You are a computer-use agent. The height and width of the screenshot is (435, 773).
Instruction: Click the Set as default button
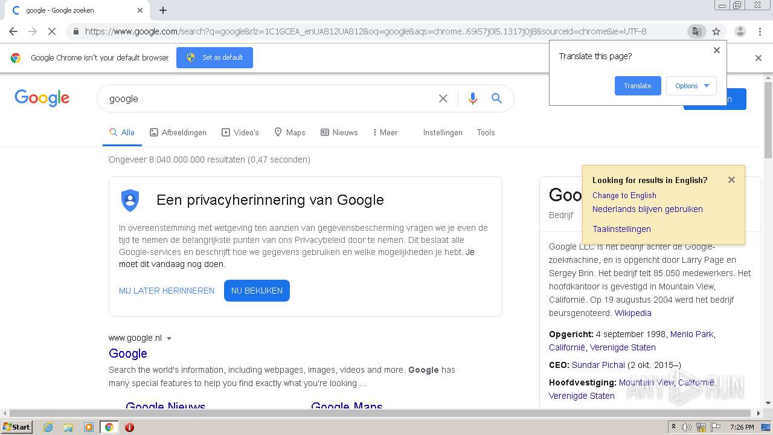(214, 57)
